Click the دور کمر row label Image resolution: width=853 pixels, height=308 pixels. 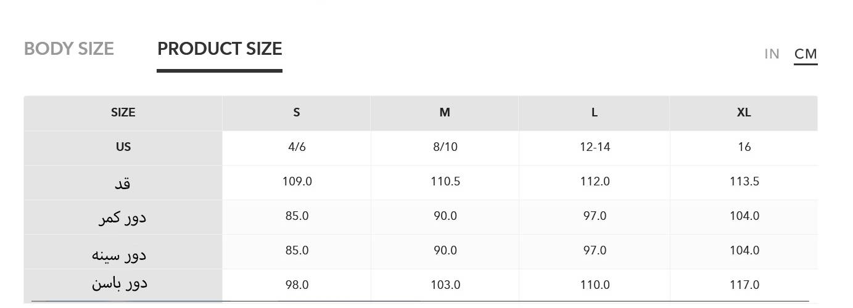(x=123, y=218)
